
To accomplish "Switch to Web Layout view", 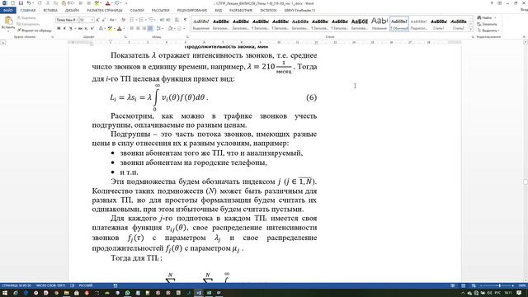I will [x=474, y=285].
